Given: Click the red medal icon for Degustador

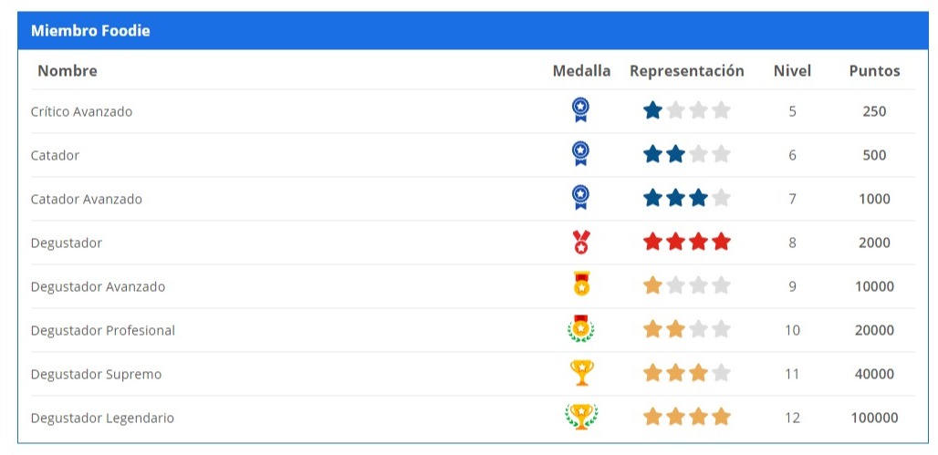Looking at the screenshot, I should click(x=580, y=242).
